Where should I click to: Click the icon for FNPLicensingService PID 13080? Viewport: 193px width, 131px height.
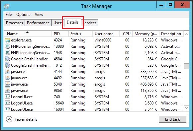8,46
